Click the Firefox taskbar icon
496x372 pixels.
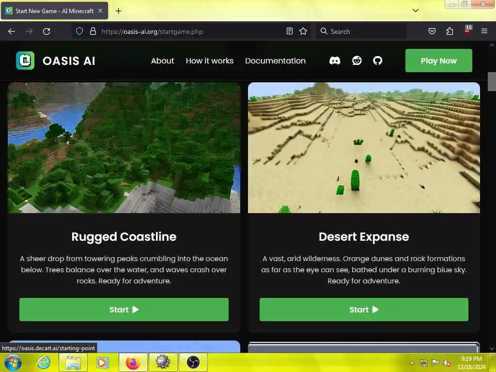133,362
